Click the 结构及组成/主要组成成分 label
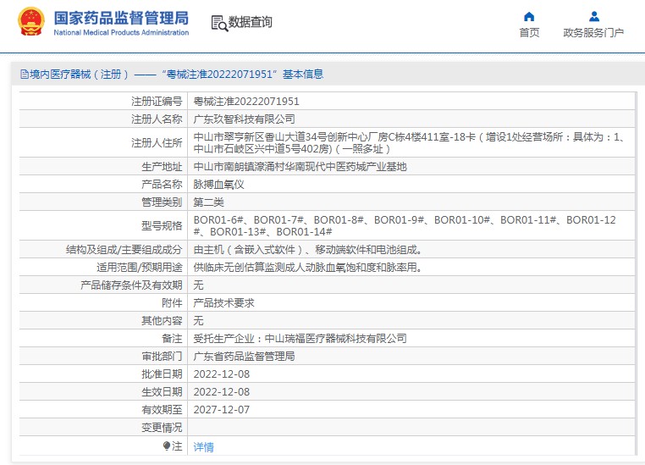645x465 pixels. [124, 250]
